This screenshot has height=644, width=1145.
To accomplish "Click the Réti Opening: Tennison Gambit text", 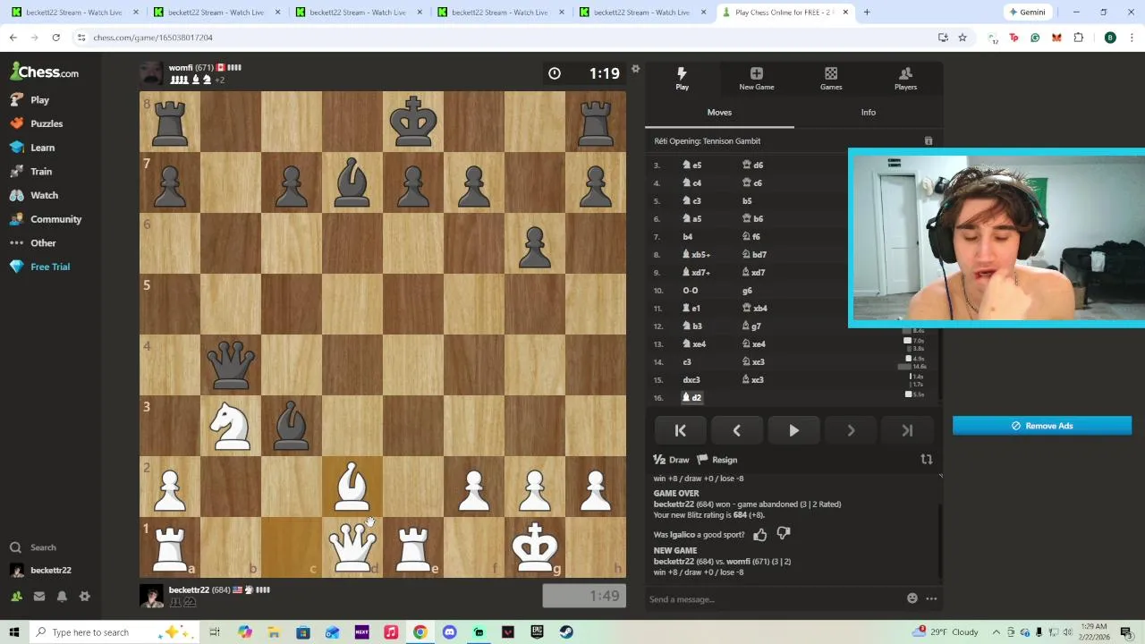I will point(707,141).
